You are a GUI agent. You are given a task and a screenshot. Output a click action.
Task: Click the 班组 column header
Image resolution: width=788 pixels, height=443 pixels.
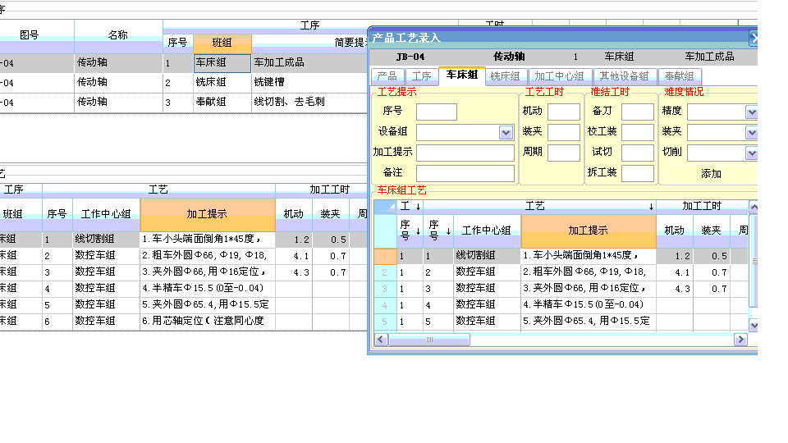point(222,42)
